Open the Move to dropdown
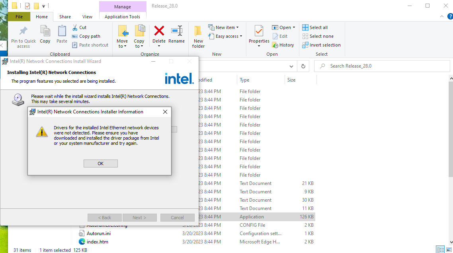The image size is (453, 253). pos(123,35)
